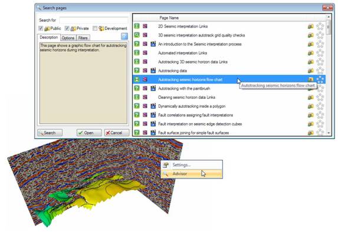Click the magnifier icon of 3D seismic autotrack grid quality checks
338x232 pixels.
pyautogui.click(x=137, y=35)
